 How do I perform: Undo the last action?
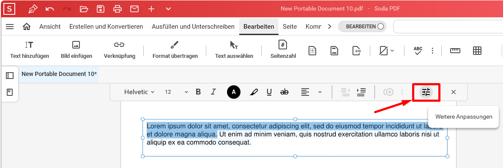tap(50, 9)
